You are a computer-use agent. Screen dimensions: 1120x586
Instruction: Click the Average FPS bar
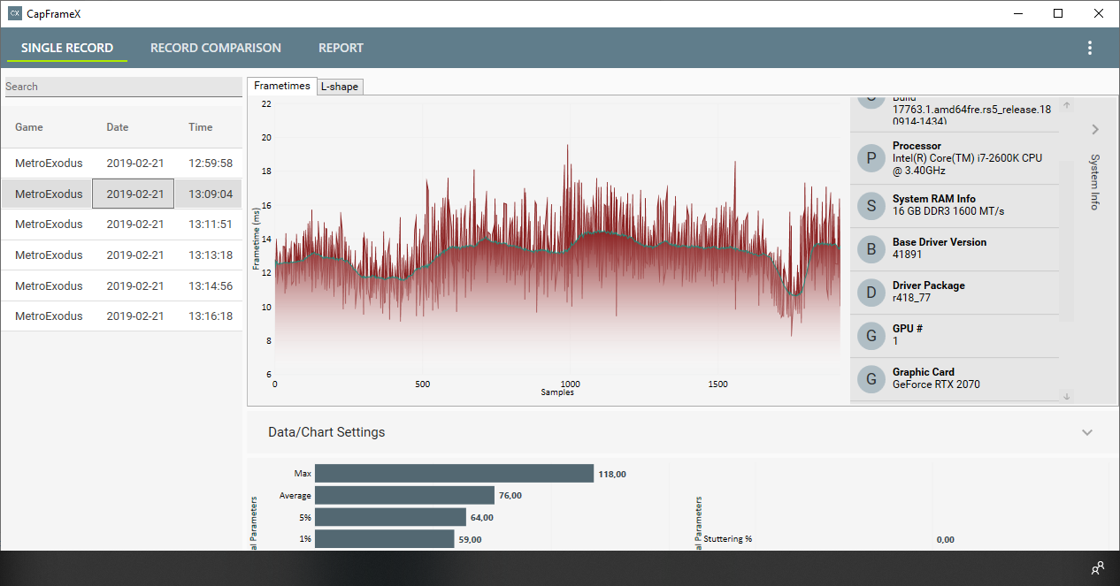[x=404, y=496]
